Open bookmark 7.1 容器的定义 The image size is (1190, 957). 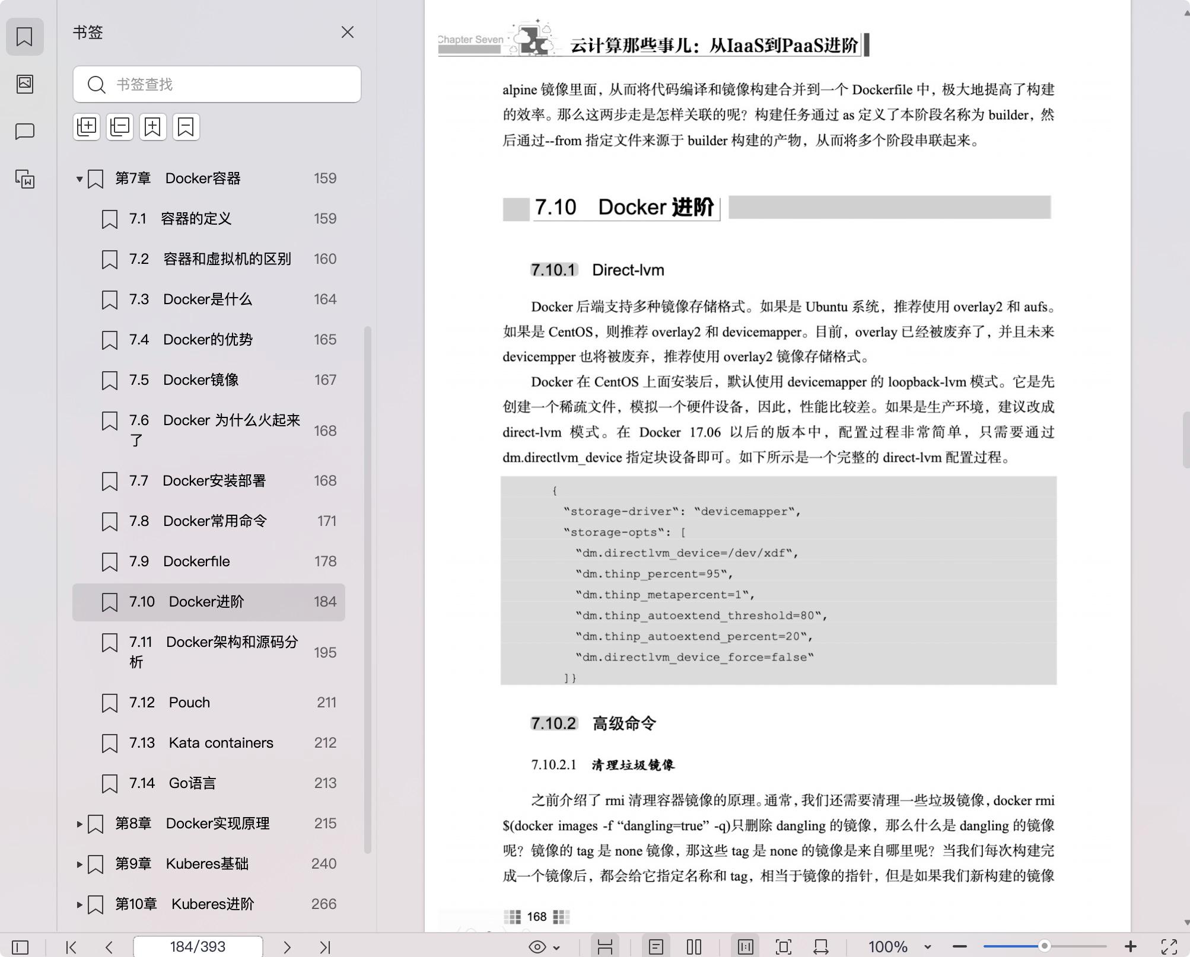[209, 219]
